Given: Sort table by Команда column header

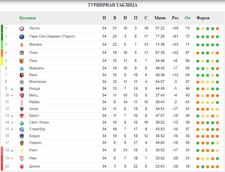Looking at the screenshot, I should pyautogui.click(x=28, y=18).
